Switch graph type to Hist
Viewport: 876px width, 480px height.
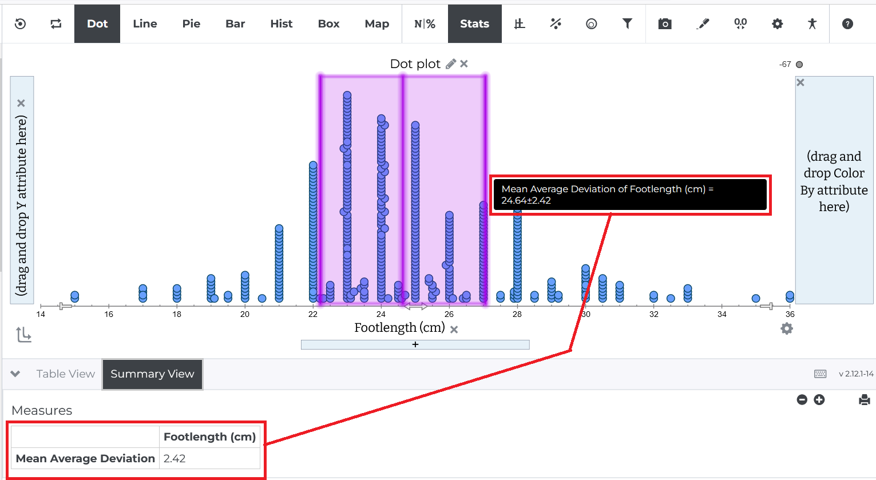coord(282,23)
